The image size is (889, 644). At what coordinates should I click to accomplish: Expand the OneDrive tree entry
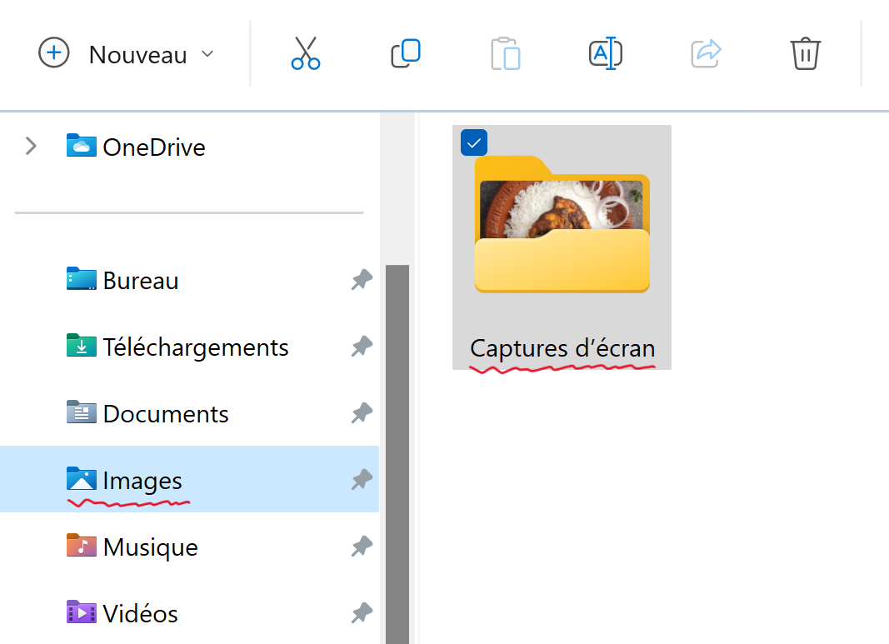pyautogui.click(x=30, y=147)
